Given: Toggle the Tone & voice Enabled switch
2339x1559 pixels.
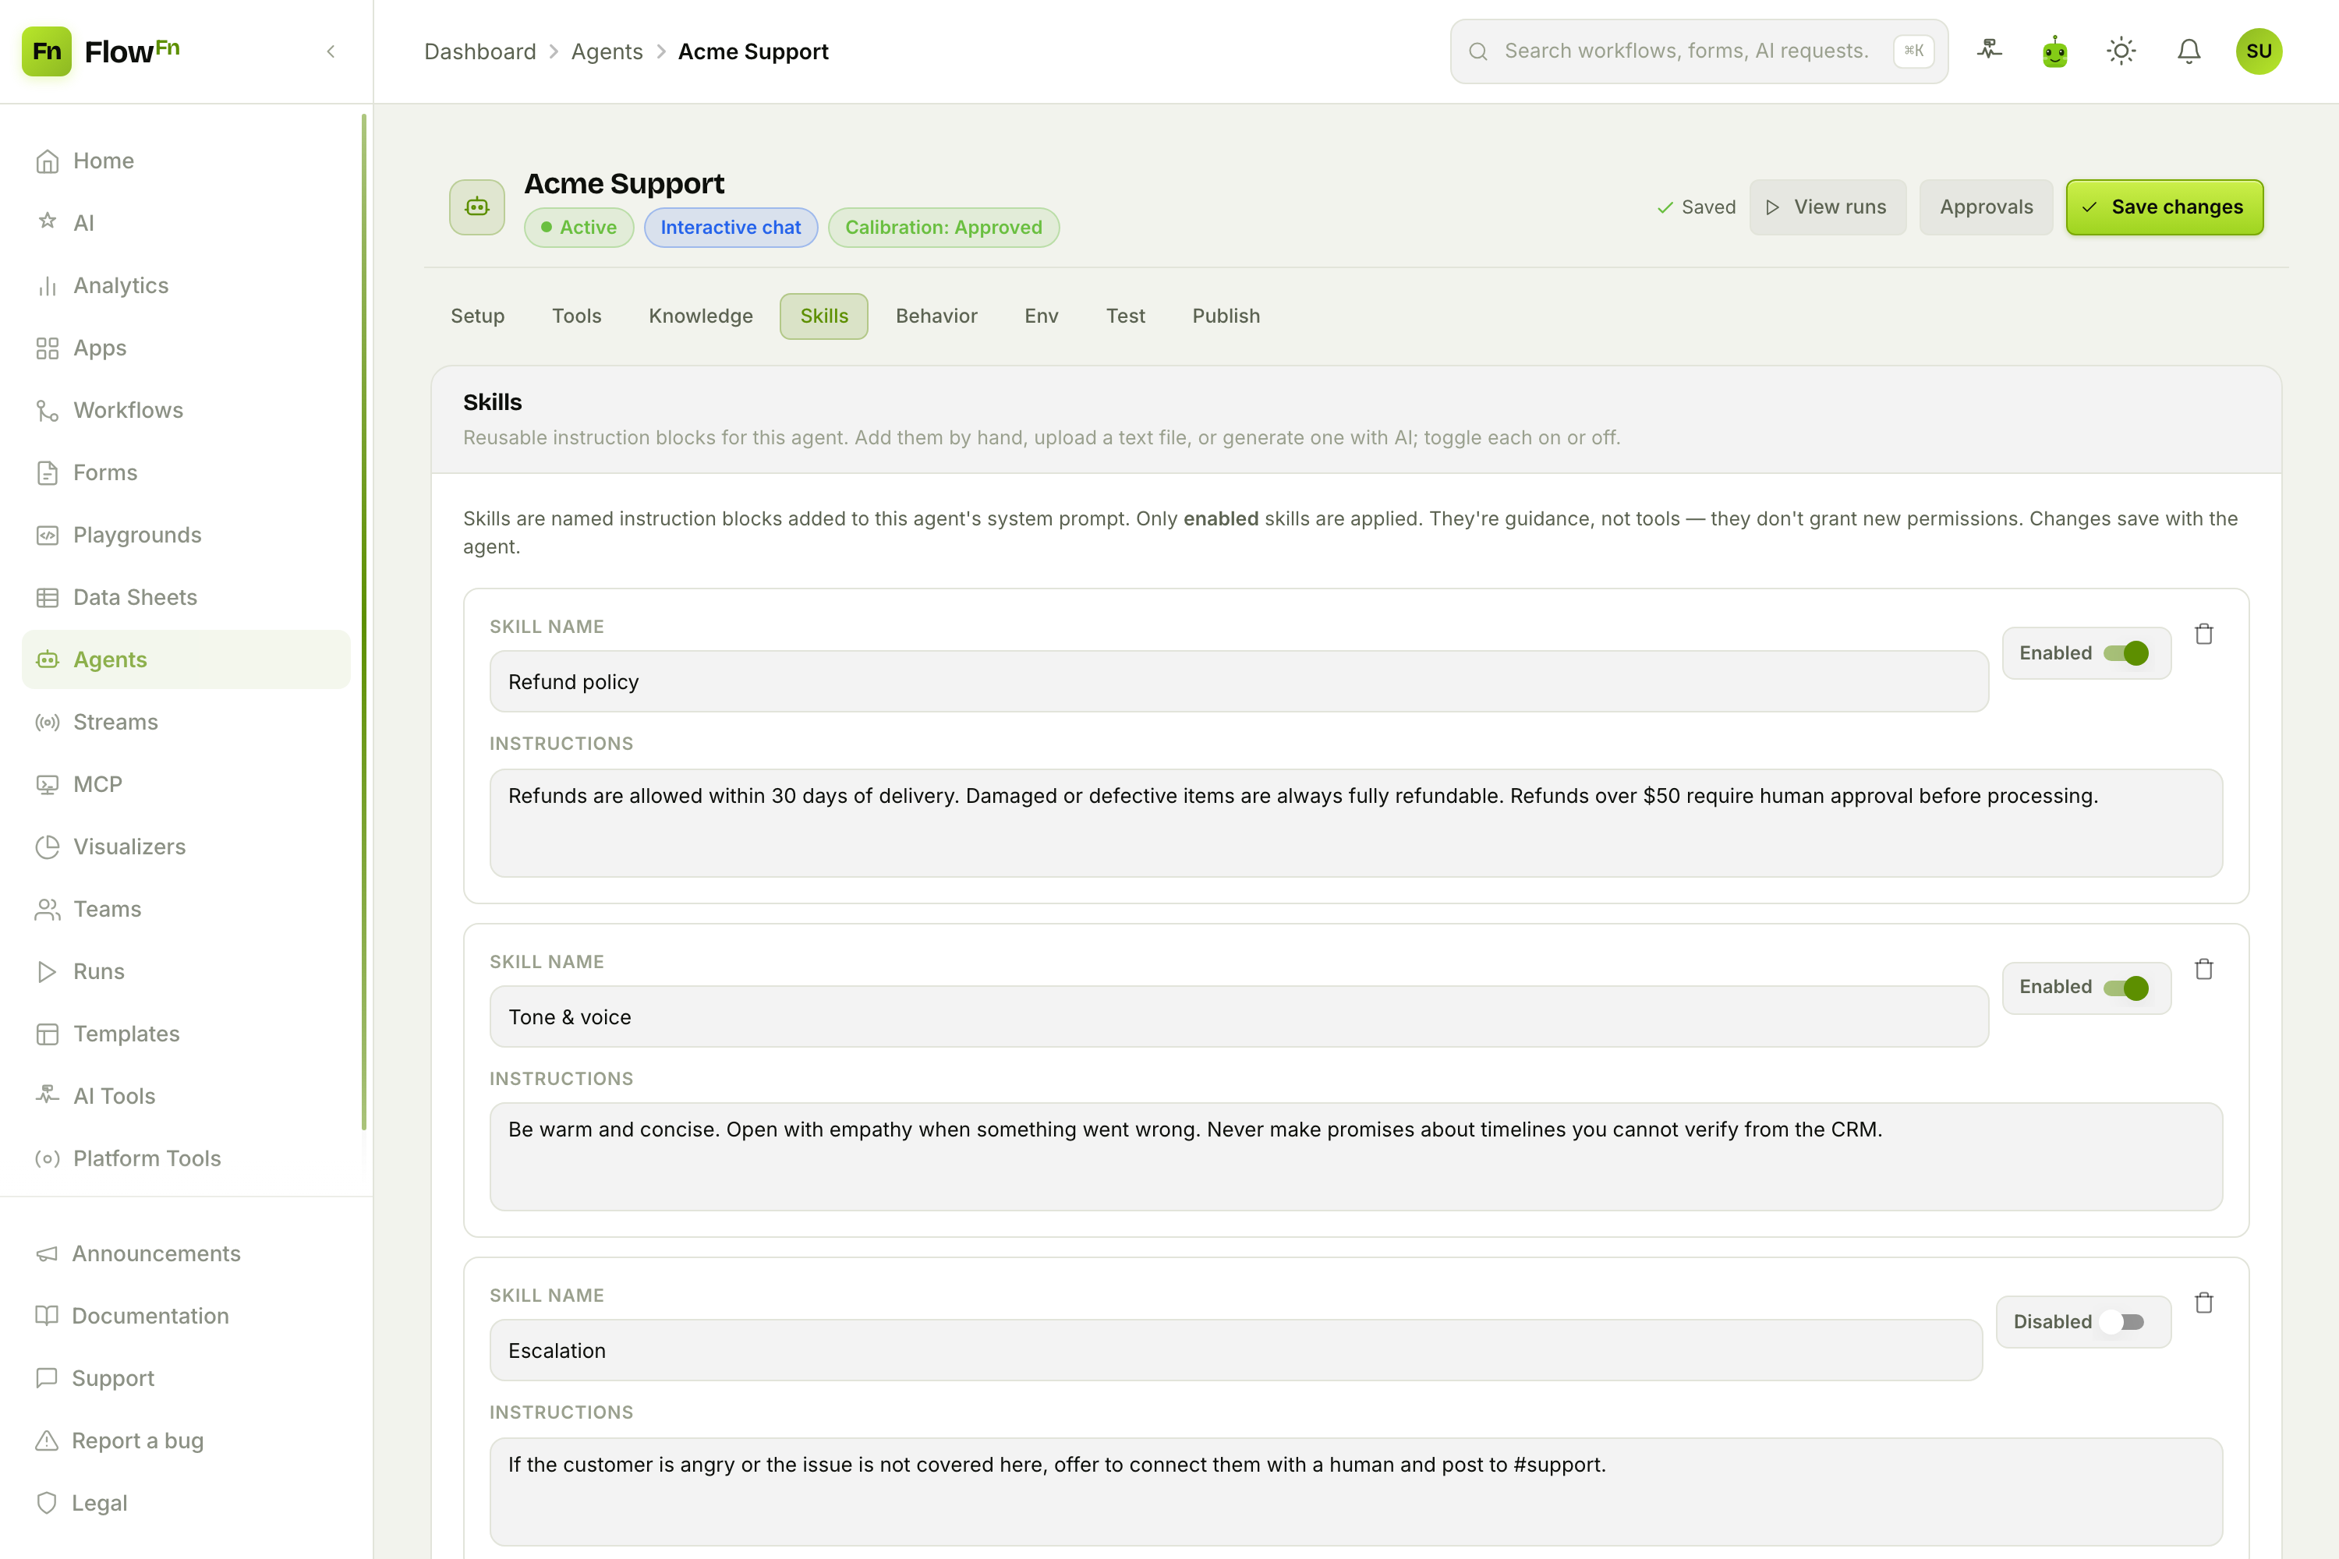Looking at the screenshot, I should (x=2126, y=988).
